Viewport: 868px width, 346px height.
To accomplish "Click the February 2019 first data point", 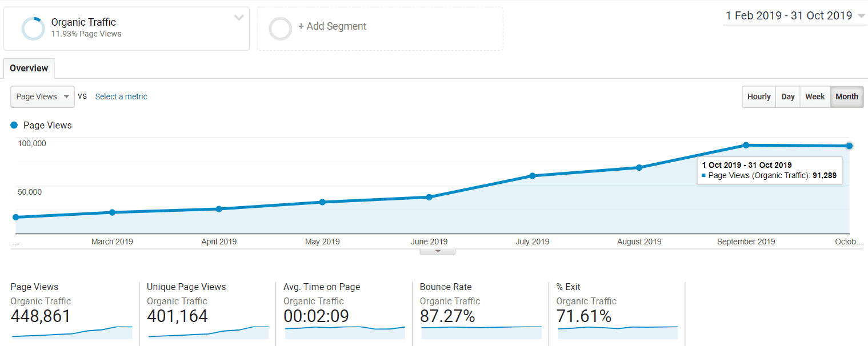I will tap(16, 217).
